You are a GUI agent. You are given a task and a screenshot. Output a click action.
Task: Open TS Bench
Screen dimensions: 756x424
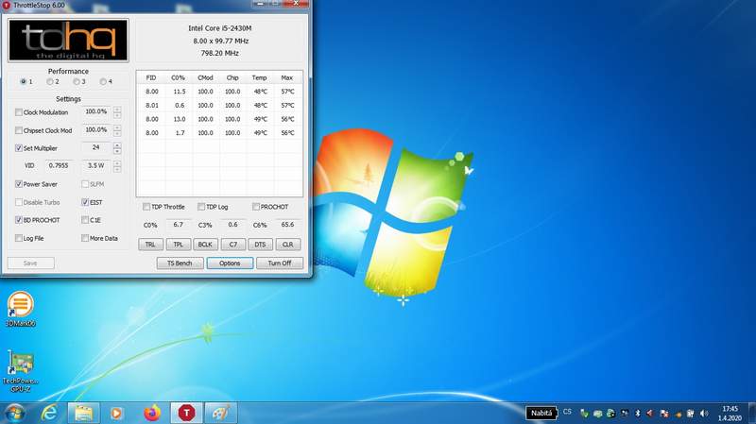pos(180,263)
